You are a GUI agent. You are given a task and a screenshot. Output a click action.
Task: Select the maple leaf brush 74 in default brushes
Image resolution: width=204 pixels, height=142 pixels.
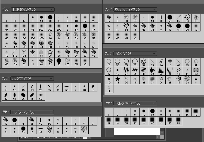coord(33,53)
